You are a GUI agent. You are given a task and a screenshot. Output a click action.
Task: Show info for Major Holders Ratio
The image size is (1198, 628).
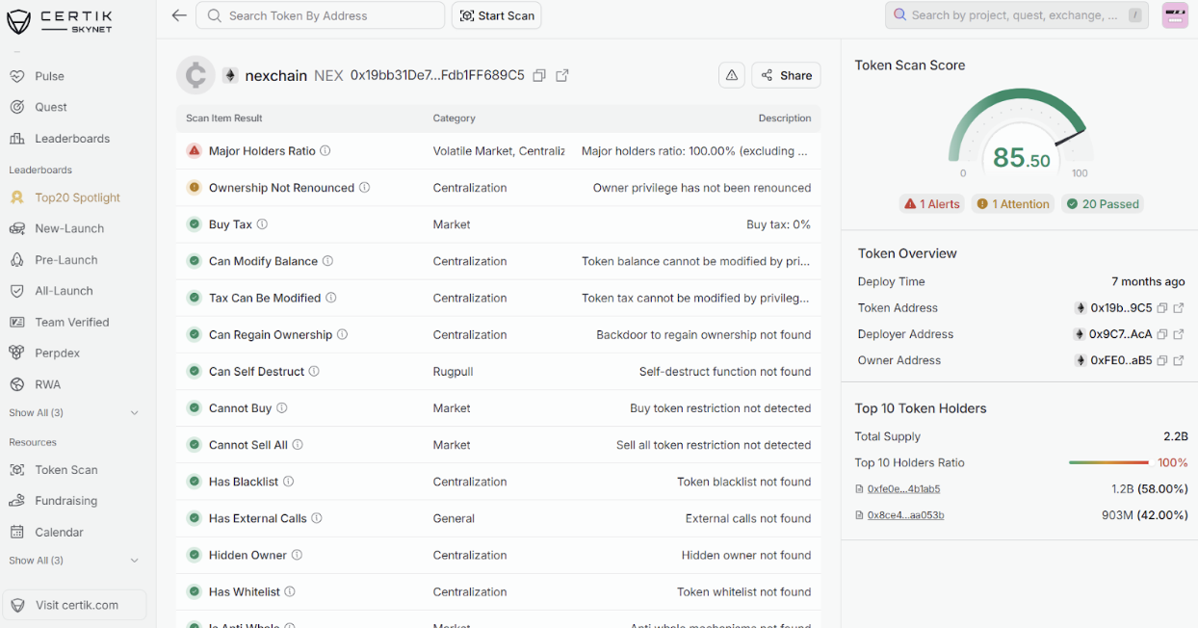pos(326,151)
